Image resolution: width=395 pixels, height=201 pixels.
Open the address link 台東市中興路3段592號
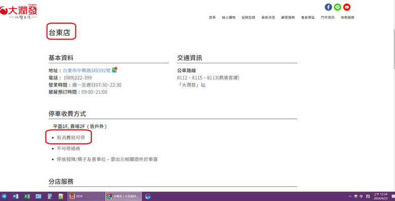87,70
